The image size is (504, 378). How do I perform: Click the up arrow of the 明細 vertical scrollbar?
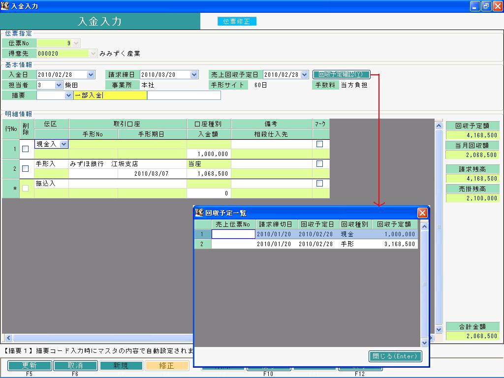pos(439,126)
